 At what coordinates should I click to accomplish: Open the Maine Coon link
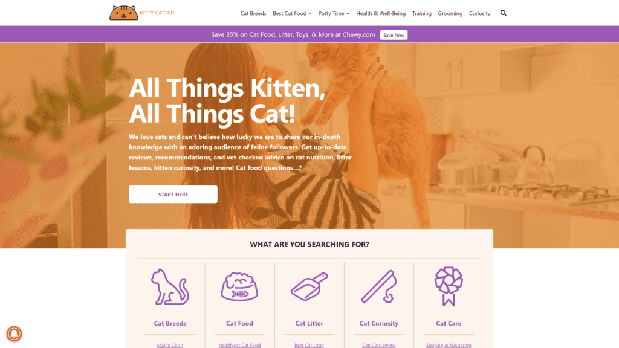coord(170,345)
